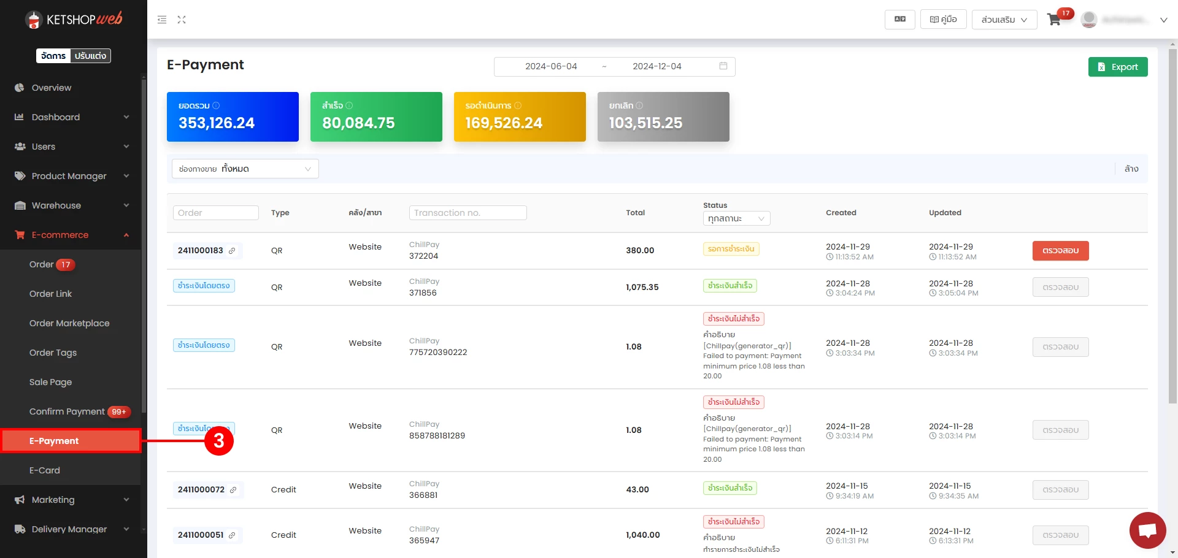Open Order Tags submenu item

click(x=71, y=353)
